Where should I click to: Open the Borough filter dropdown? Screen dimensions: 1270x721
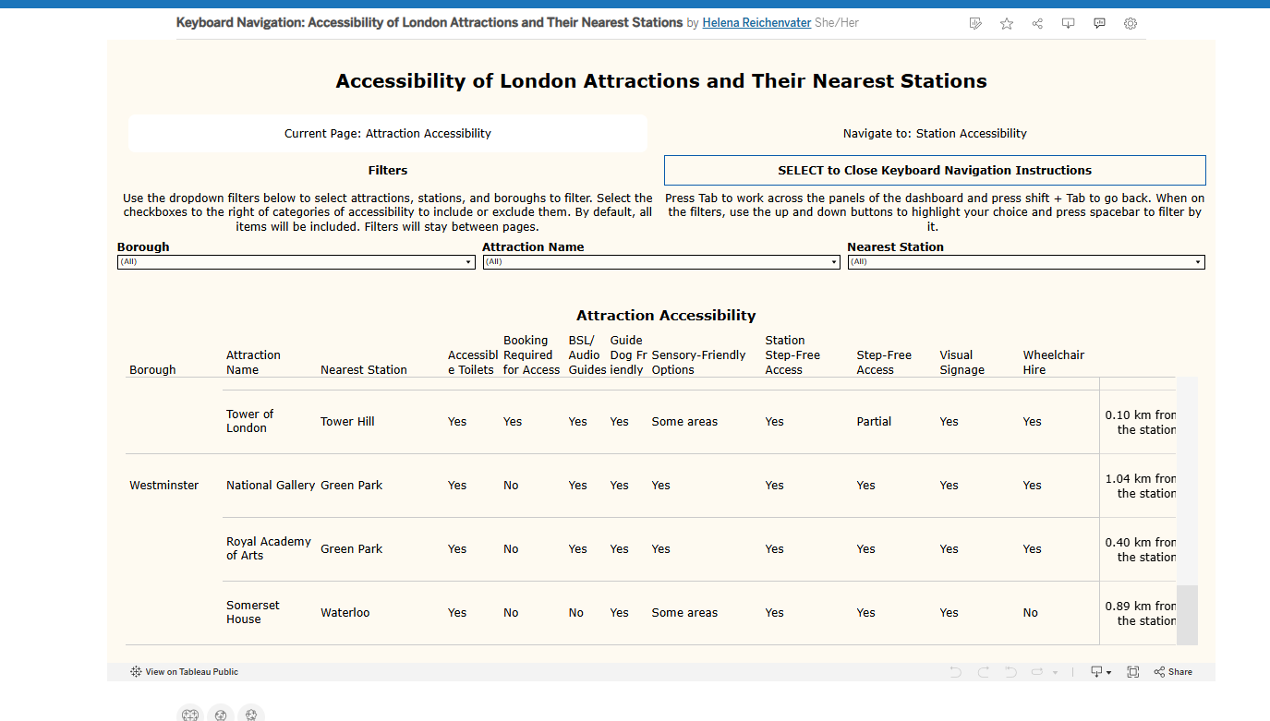tap(296, 262)
